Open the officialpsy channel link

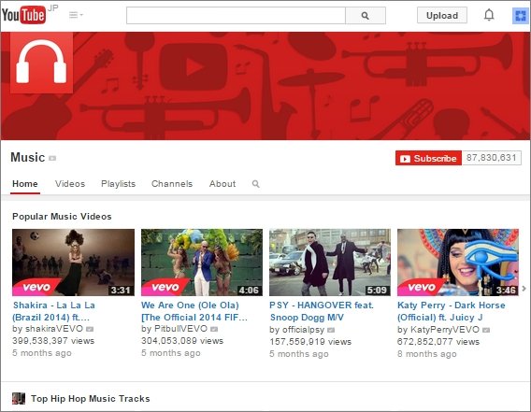(x=303, y=330)
